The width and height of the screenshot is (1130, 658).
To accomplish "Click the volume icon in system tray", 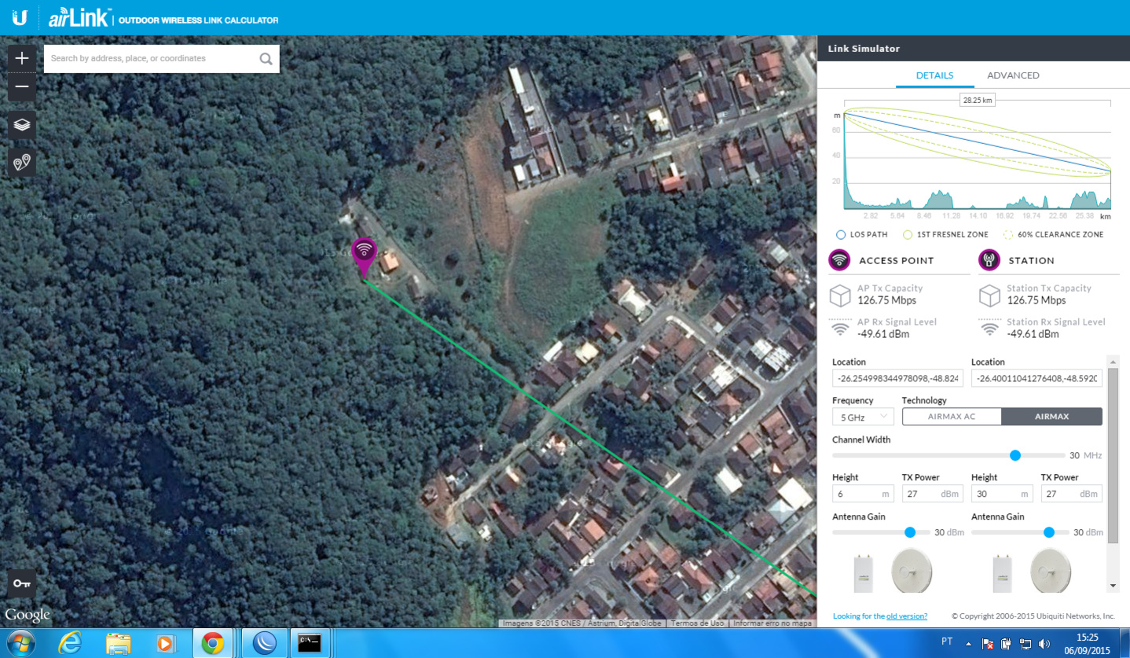I will 1044,644.
